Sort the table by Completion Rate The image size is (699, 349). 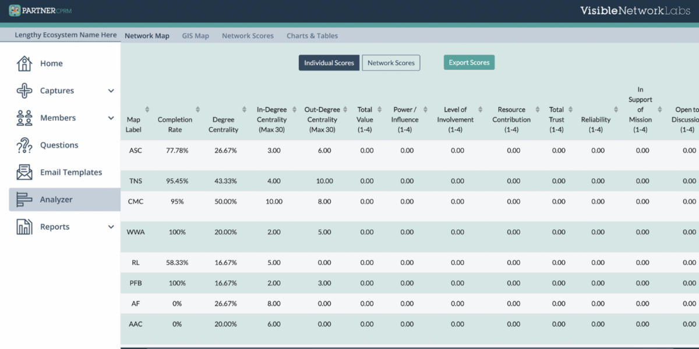click(197, 108)
